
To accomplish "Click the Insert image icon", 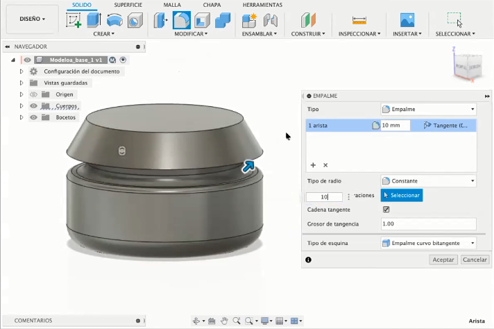I will click(x=407, y=20).
